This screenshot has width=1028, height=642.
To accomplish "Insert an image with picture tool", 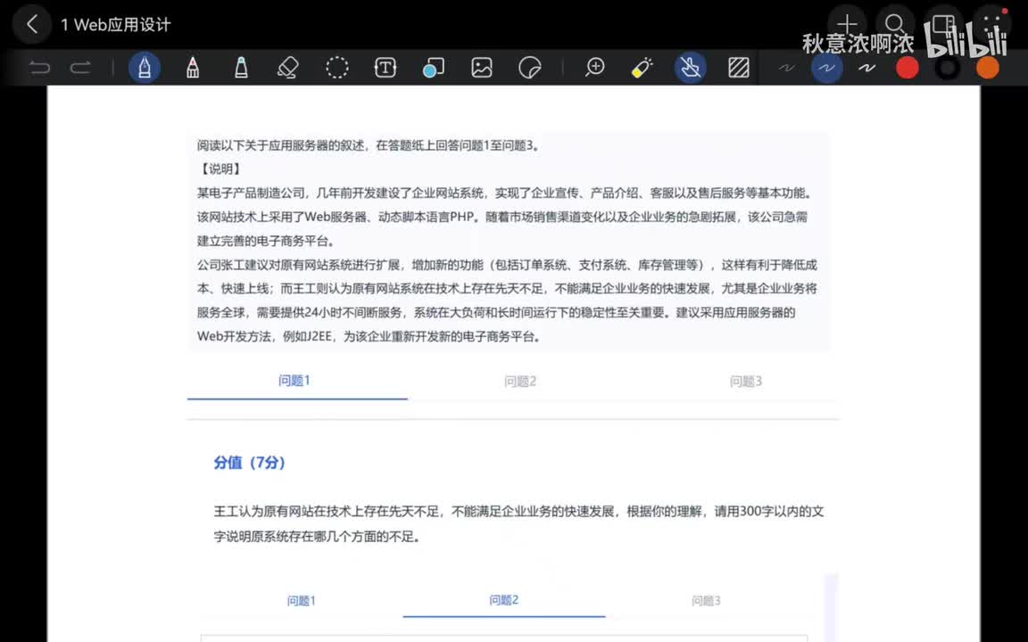I will pyautogui.click(x=481, y=68).
